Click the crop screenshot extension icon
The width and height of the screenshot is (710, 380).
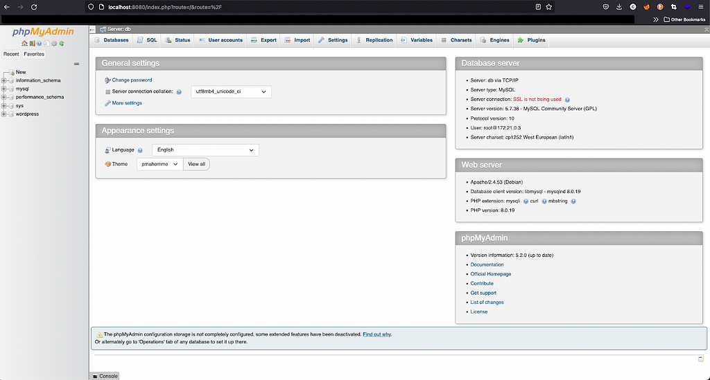pos(673,7)
